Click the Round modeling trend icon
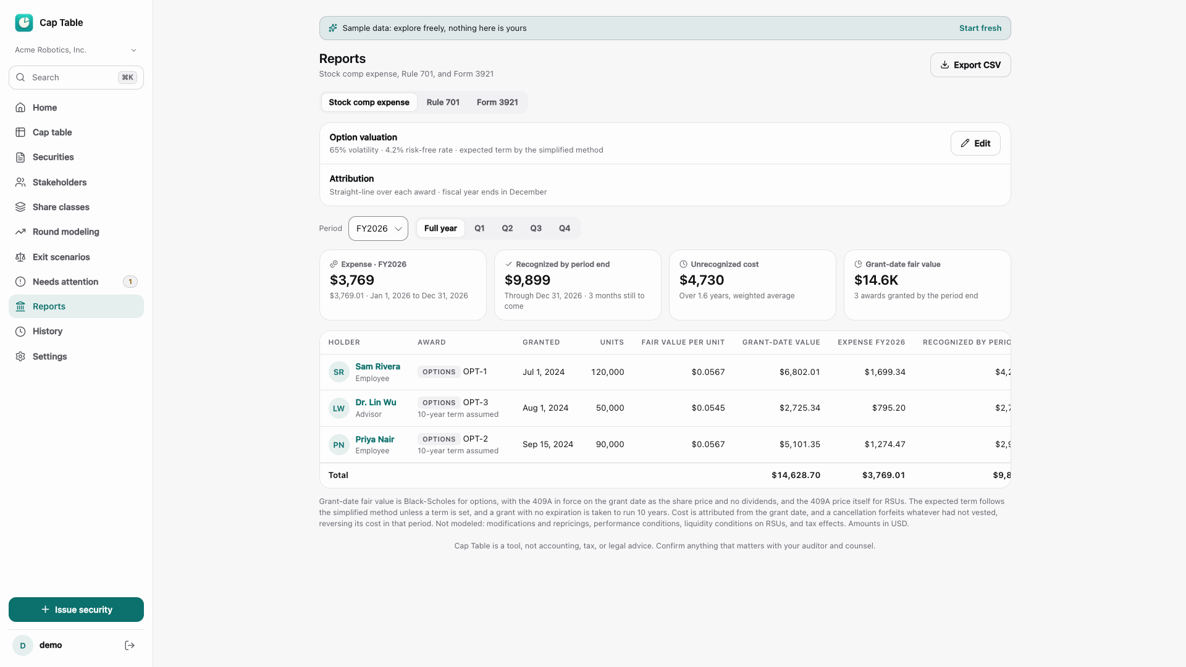 pyautogui.click(x=20, y=232)
